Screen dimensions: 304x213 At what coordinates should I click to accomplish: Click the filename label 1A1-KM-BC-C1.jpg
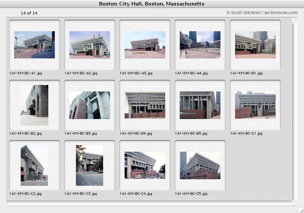pyautogui.click(x=246, y=134)
